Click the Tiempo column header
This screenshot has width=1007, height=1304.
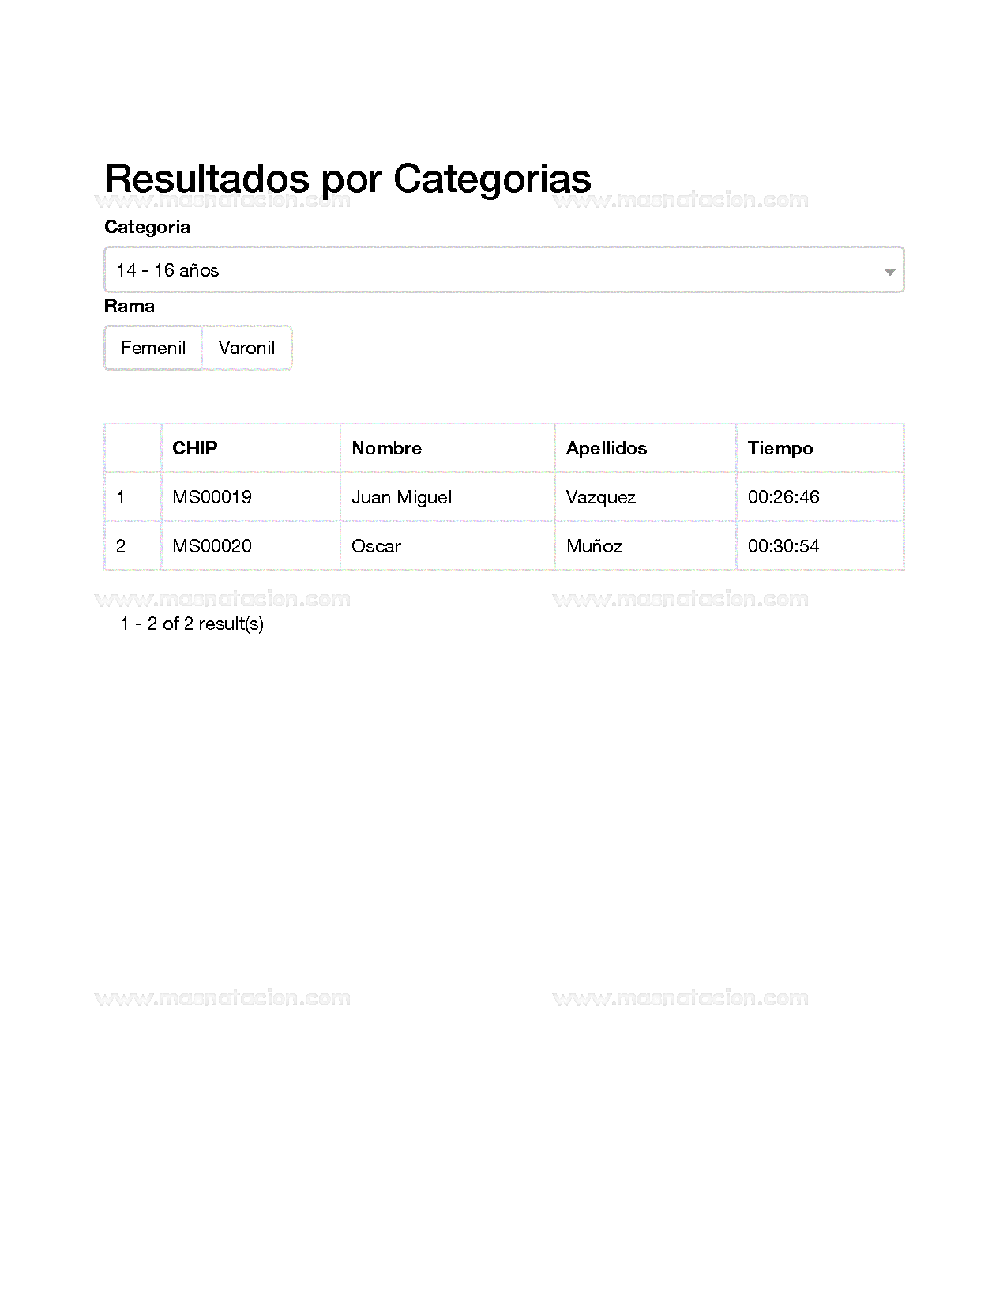[780, 448]
